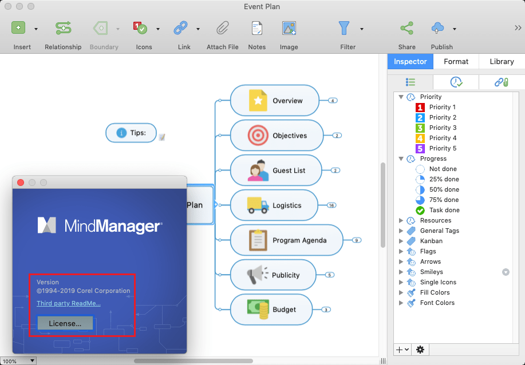Switch to the Inspector tab

coord(410,62)
